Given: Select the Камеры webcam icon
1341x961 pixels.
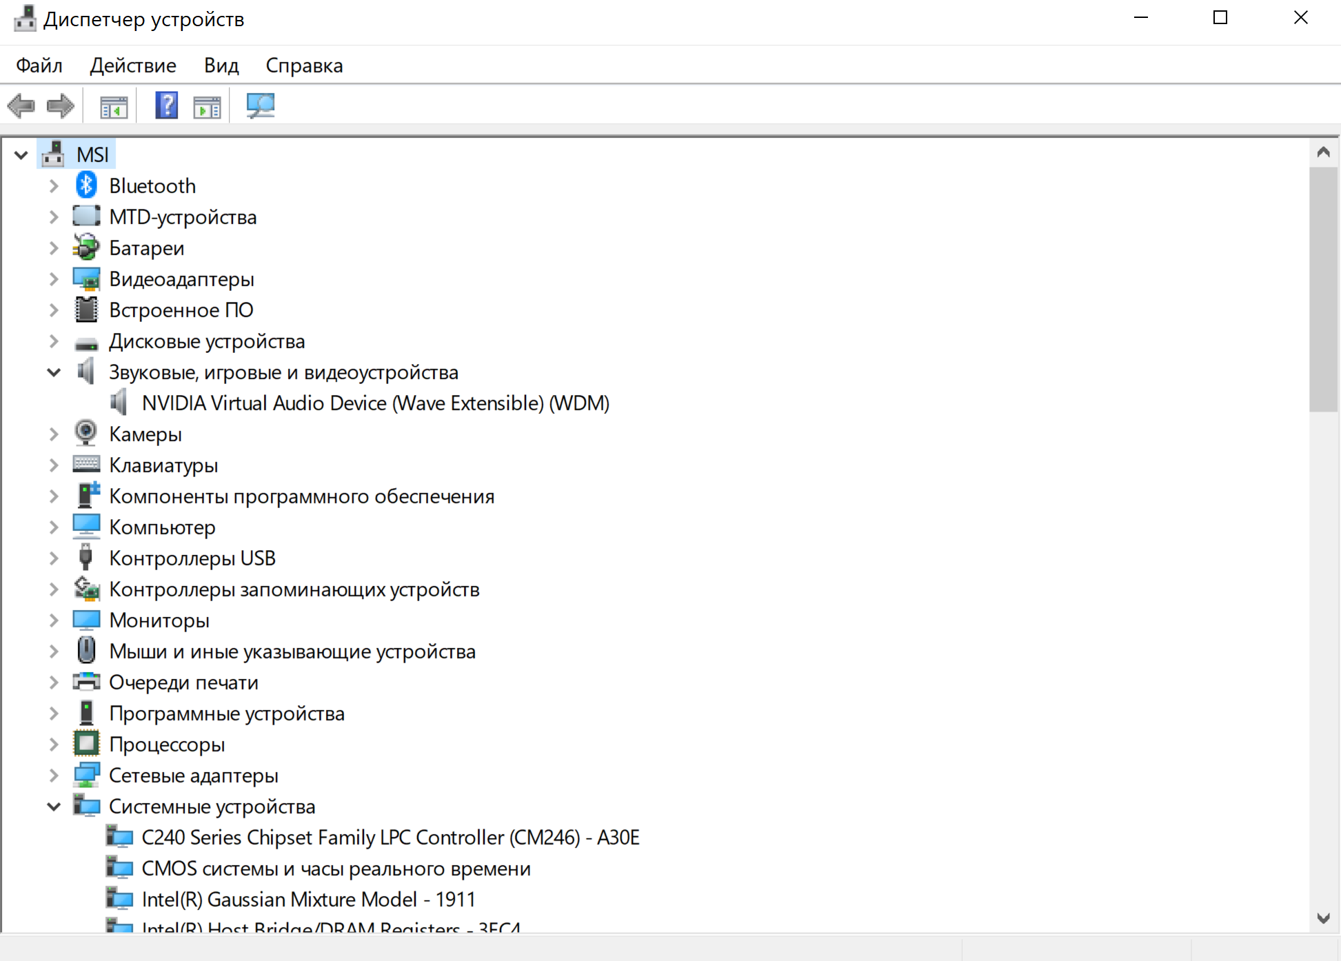Looking at the screenshot, I should click(86, 433).
